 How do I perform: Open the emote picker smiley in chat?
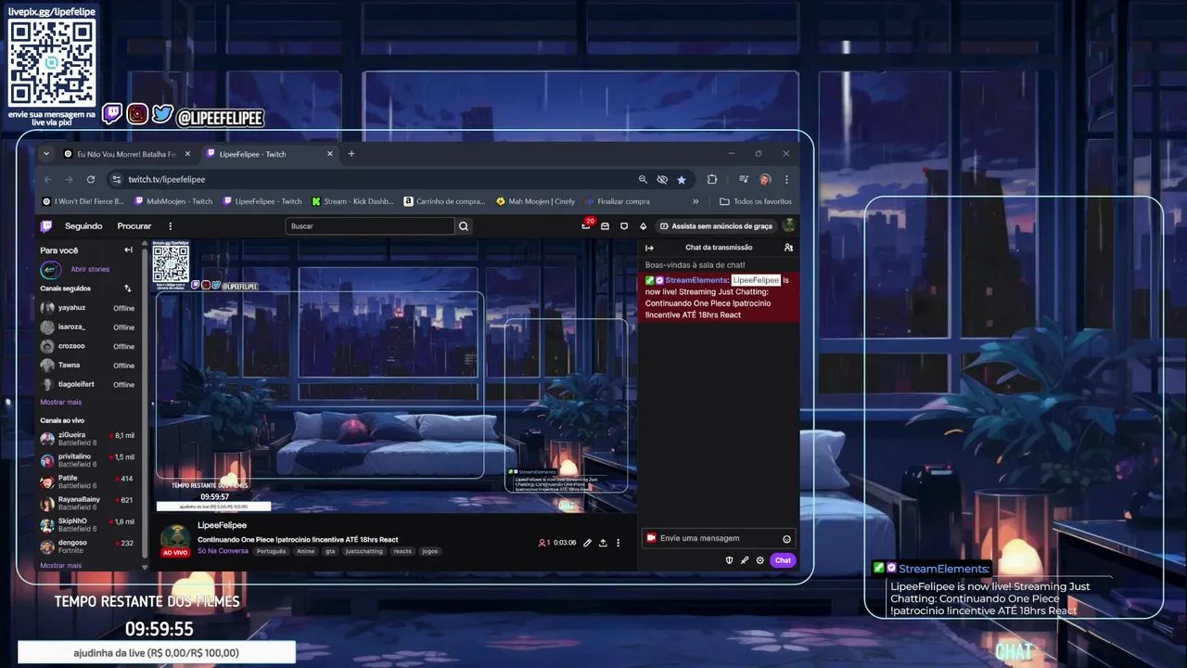coord(786,539)
